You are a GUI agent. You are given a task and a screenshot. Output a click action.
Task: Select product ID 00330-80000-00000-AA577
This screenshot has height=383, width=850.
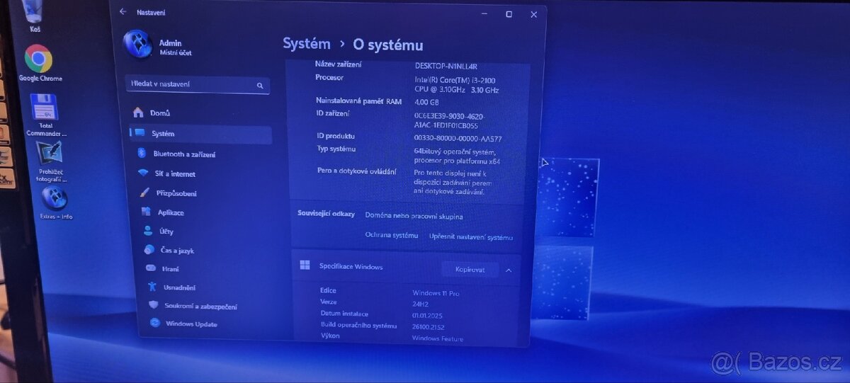coord(458,138)
